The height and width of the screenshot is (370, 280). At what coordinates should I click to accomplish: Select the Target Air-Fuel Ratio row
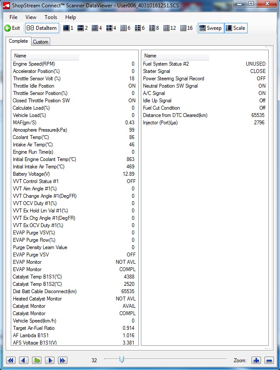pyautogui.click(x=74, y=328)
